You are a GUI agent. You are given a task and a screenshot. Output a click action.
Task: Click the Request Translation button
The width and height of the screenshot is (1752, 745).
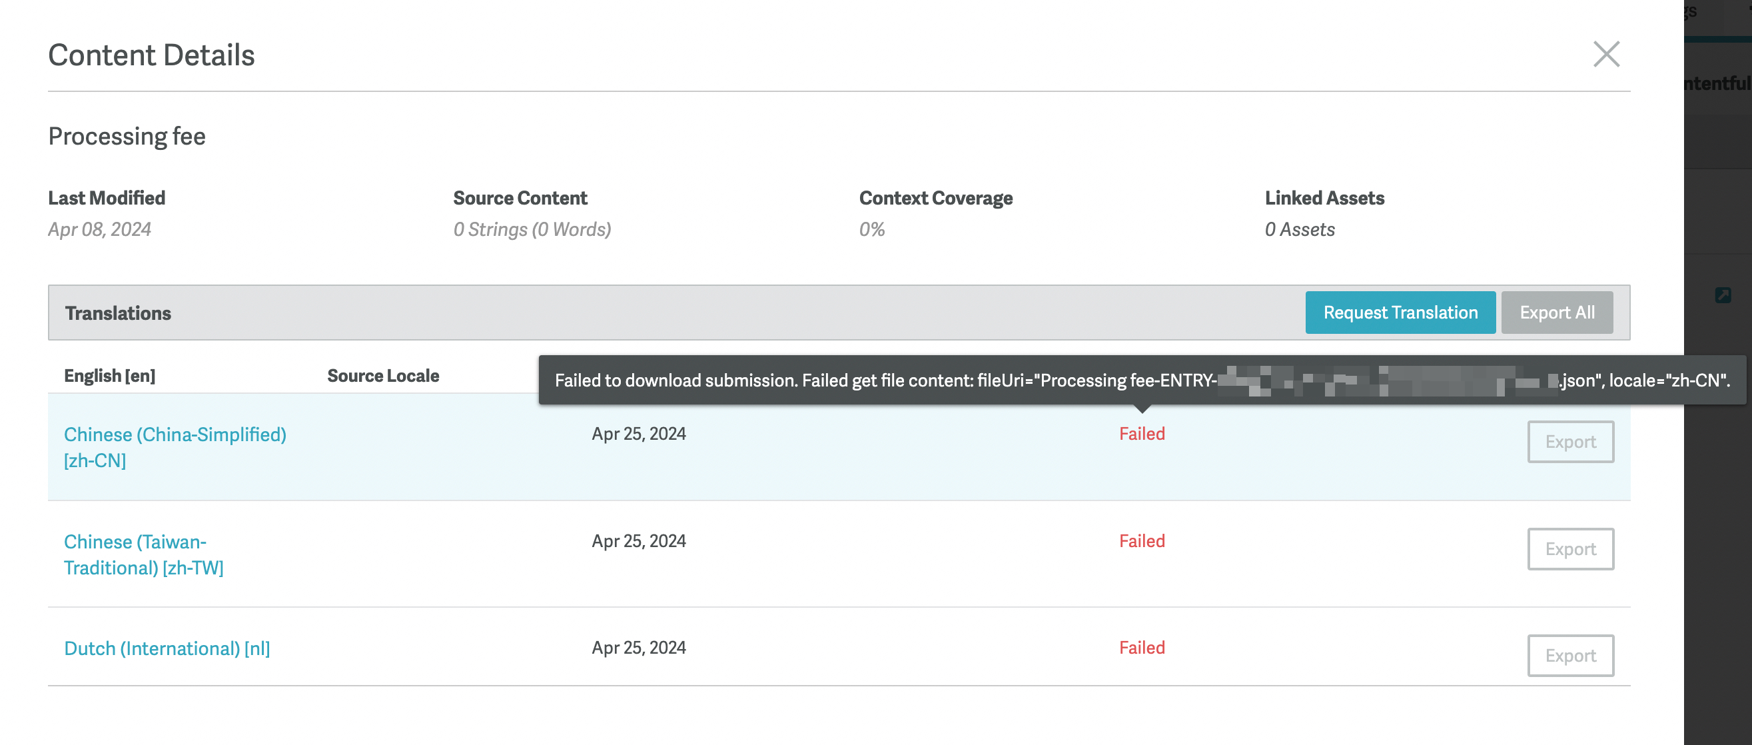1400,313
